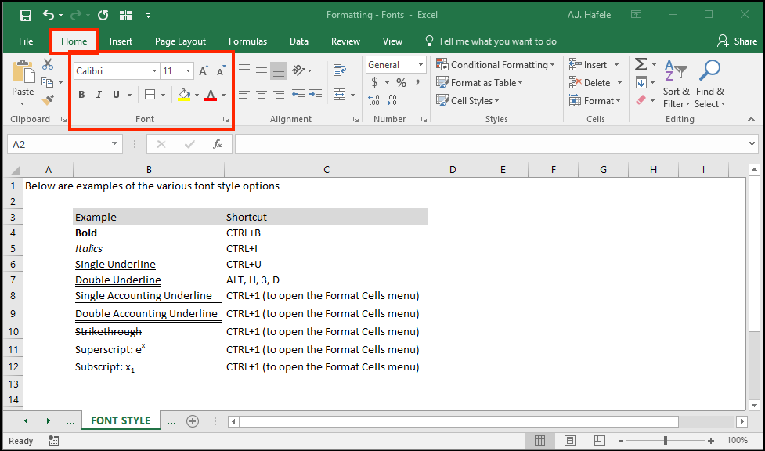Click the Wrap Text icon
Screen dimensions: 765x451
340,70
